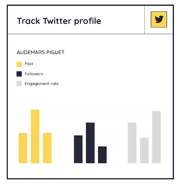Image resolution: width=180 pixels, height=184 pixels.
Task: Select the third yellow Post bar
Action: pos(47,148)
